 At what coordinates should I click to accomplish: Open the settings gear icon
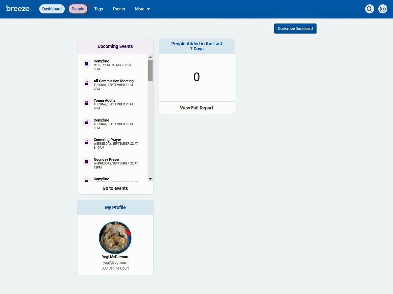(x=383, y=9)
